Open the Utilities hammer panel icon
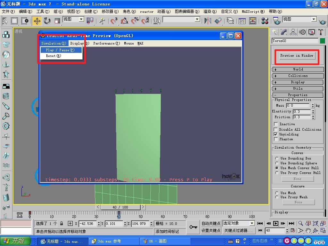The height and width of the screenshot is (246, 328). [x=321, y=32]
